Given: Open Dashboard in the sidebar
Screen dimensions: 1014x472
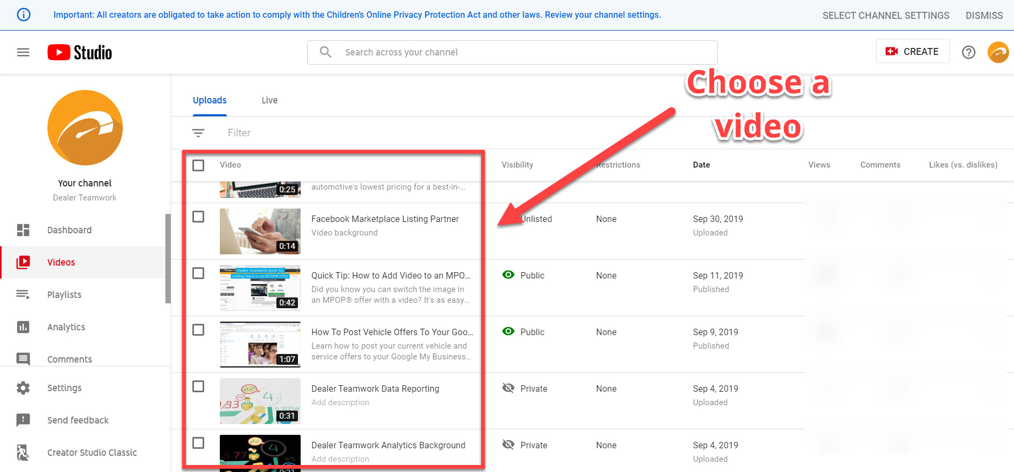Looking at the screenshot, I should [x=70, y=230].
